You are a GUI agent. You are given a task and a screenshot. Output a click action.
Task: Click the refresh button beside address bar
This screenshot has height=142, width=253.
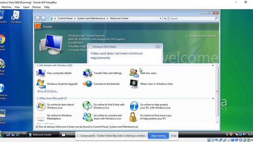(165, 19)
